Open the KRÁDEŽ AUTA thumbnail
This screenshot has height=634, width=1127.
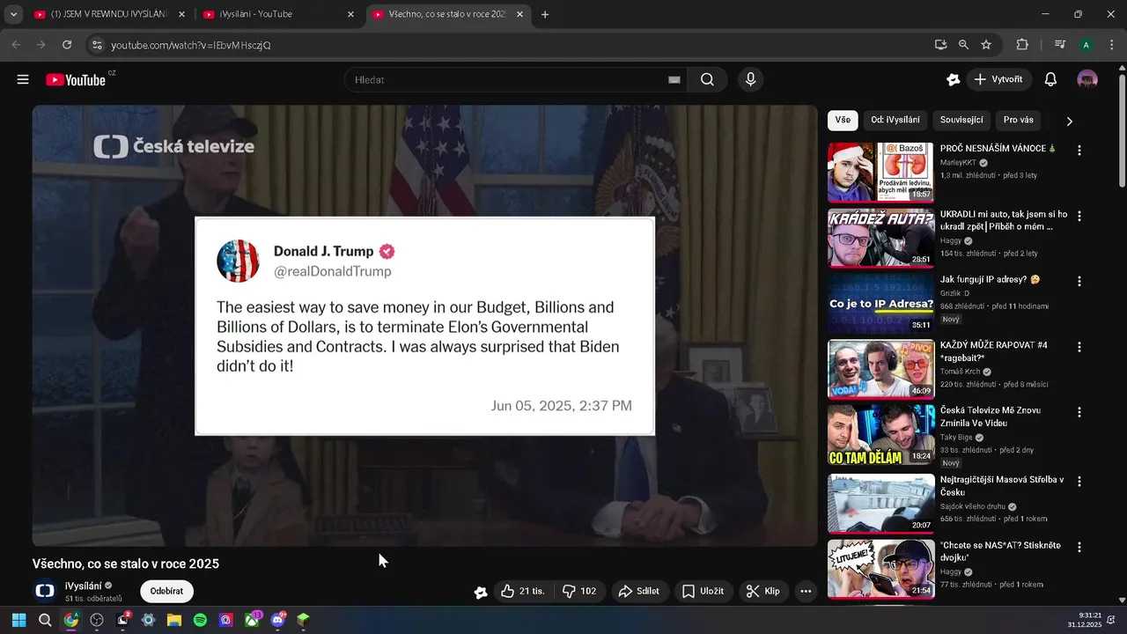pyautogui.click(x=880, y=238)
